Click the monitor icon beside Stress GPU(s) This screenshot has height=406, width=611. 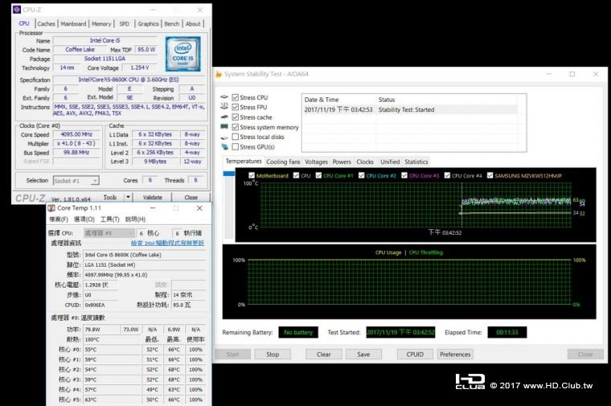click(x=224, y=146)
